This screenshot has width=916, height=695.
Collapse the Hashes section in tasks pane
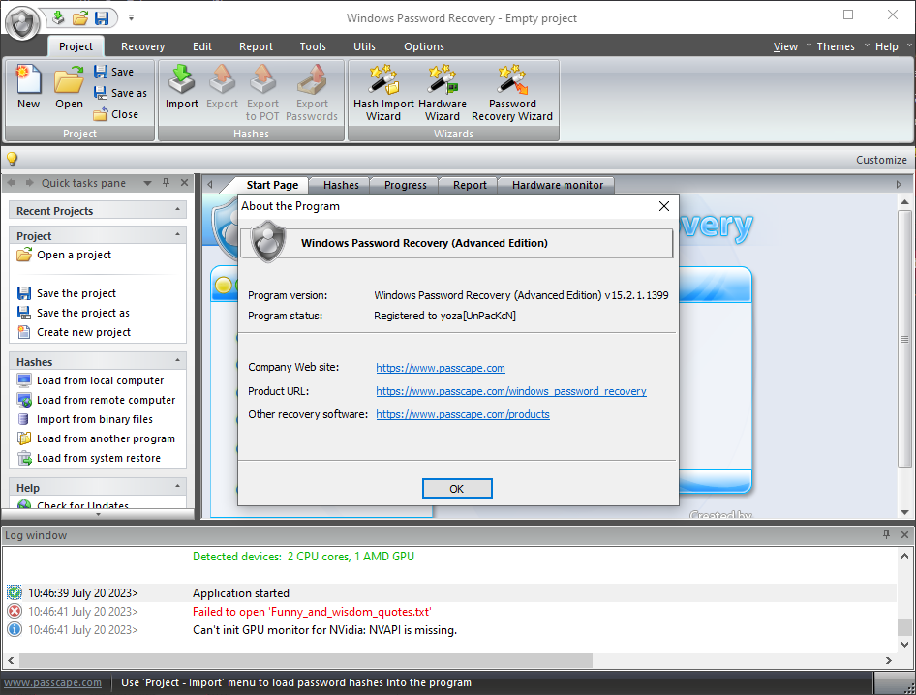click(177, 360)
